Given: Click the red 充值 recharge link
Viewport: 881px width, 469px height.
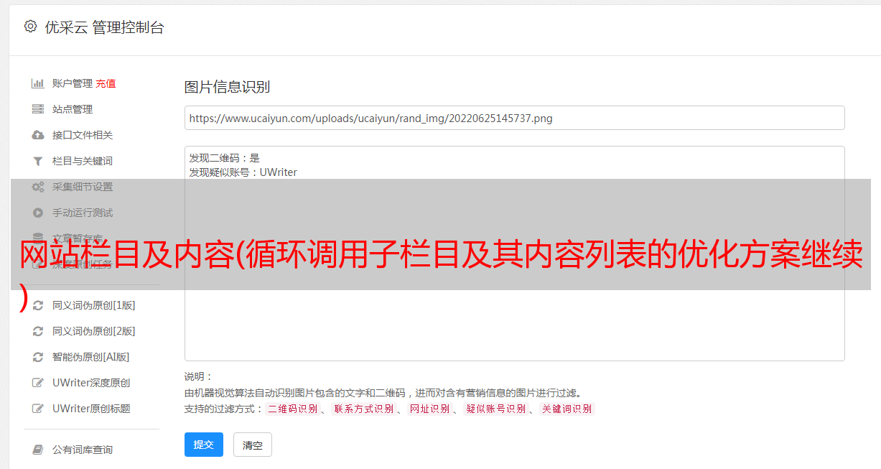Looking at the screenshot, I should coord(106,83).
